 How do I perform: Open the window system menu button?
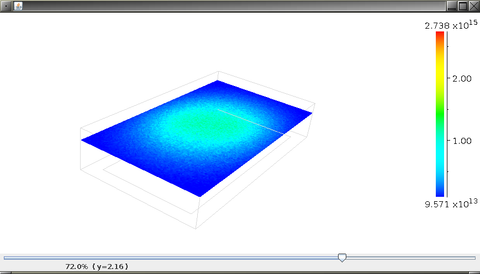6,6
